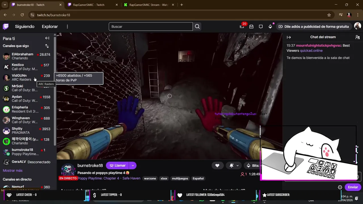
Task: Select the warzone tag
Action: 150,178
